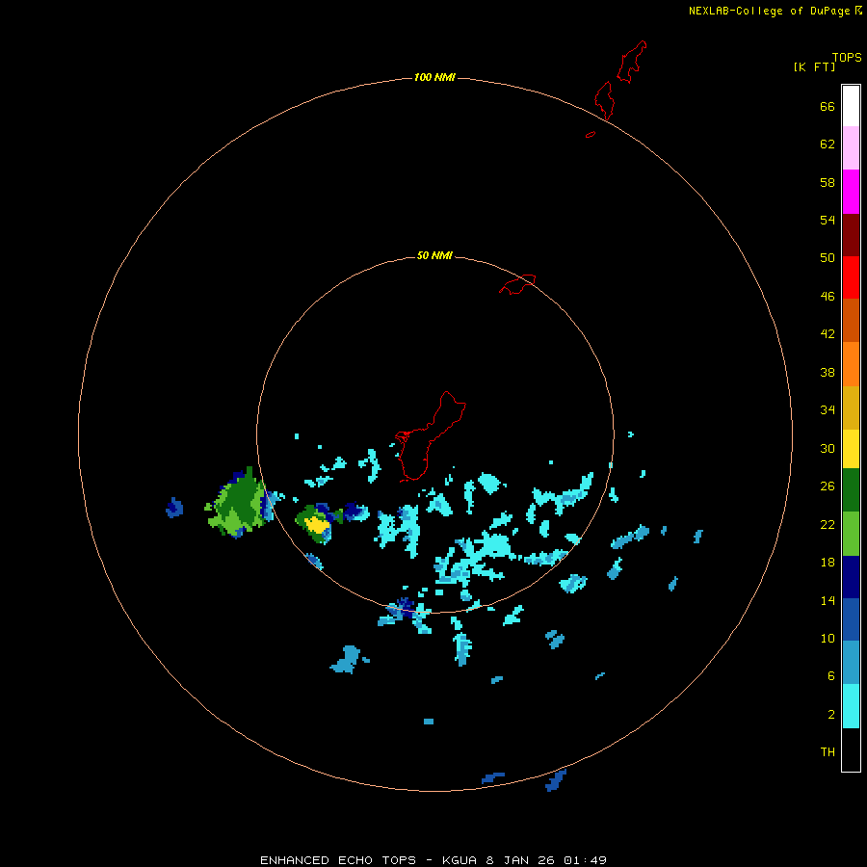The image size is (867, 867).
Task: Click the Saipan island outline at top right
Action: click(x=631, y=62)
